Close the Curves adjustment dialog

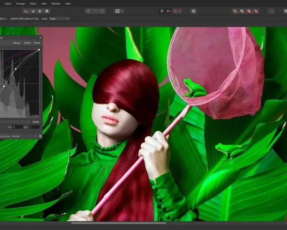41,37
